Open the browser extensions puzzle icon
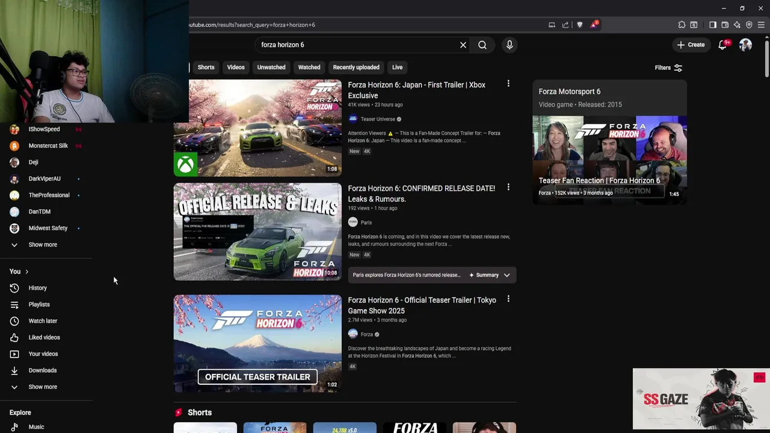This screenshot has width=770, height=433. tap(682, 25)
